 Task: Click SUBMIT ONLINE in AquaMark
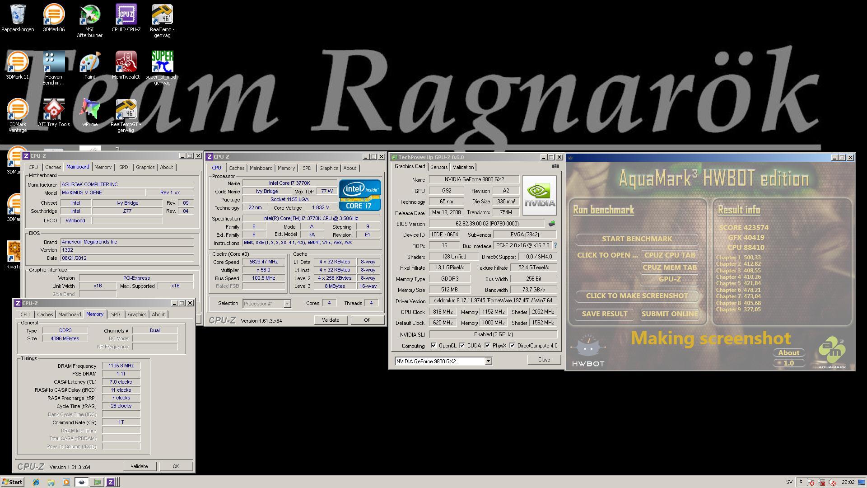pyautogui.click(x=670, y=314)
